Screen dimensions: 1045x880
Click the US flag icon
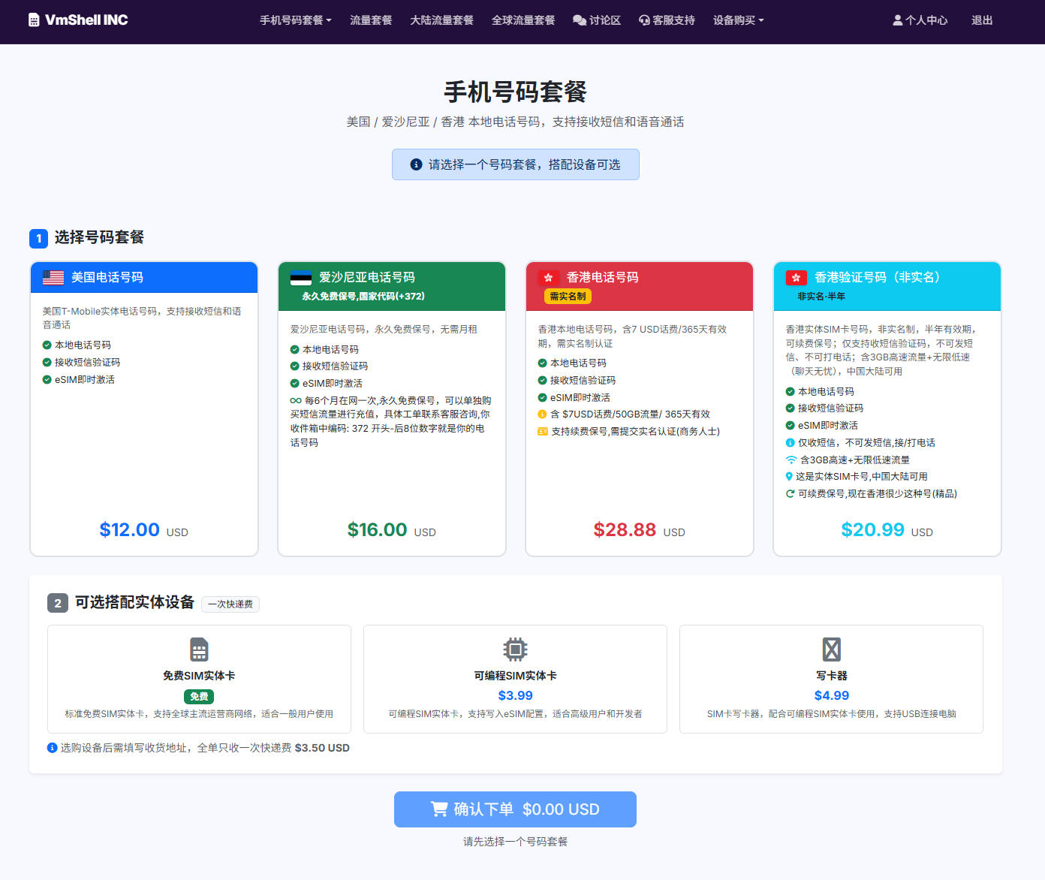pyautogui.click(x=53, y=278)
